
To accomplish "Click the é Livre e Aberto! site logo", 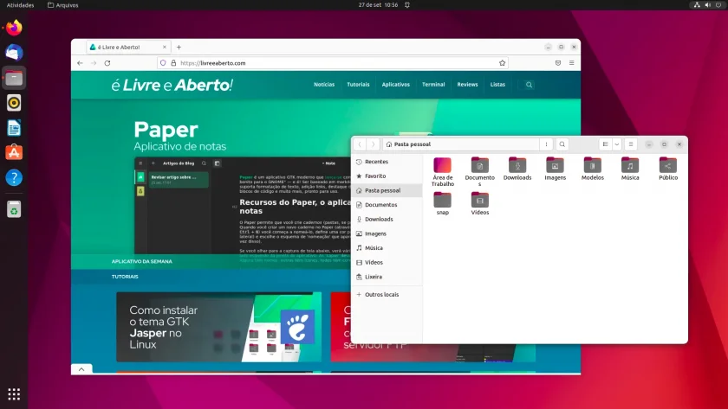I will pos(172,85).
